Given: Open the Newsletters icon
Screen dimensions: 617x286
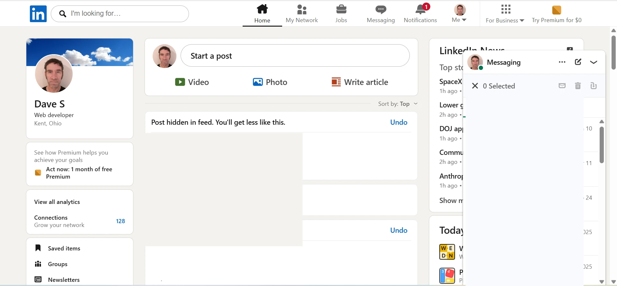Looking at the screenshot, I should click(x=38, y=280).
